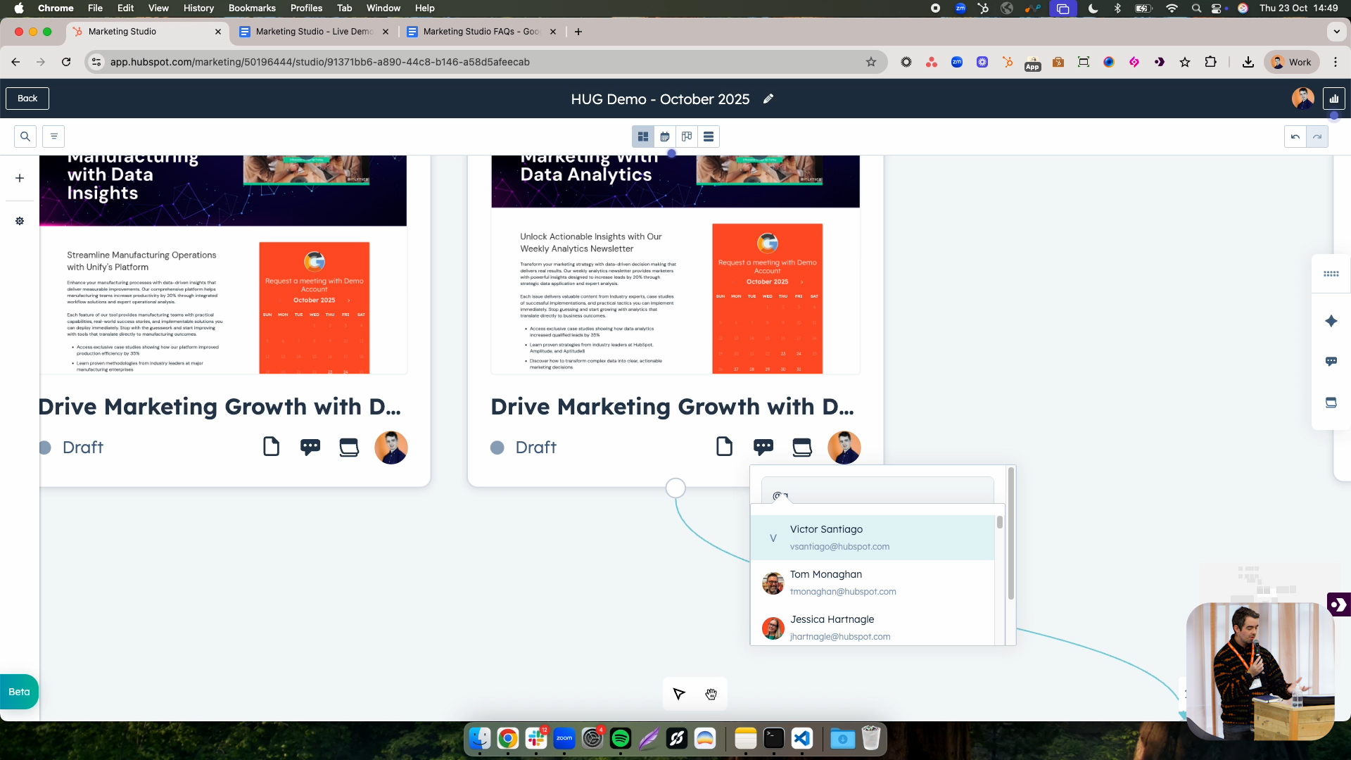Open the filters icon below the search tool
The image size is (1351, 760).
53,136
